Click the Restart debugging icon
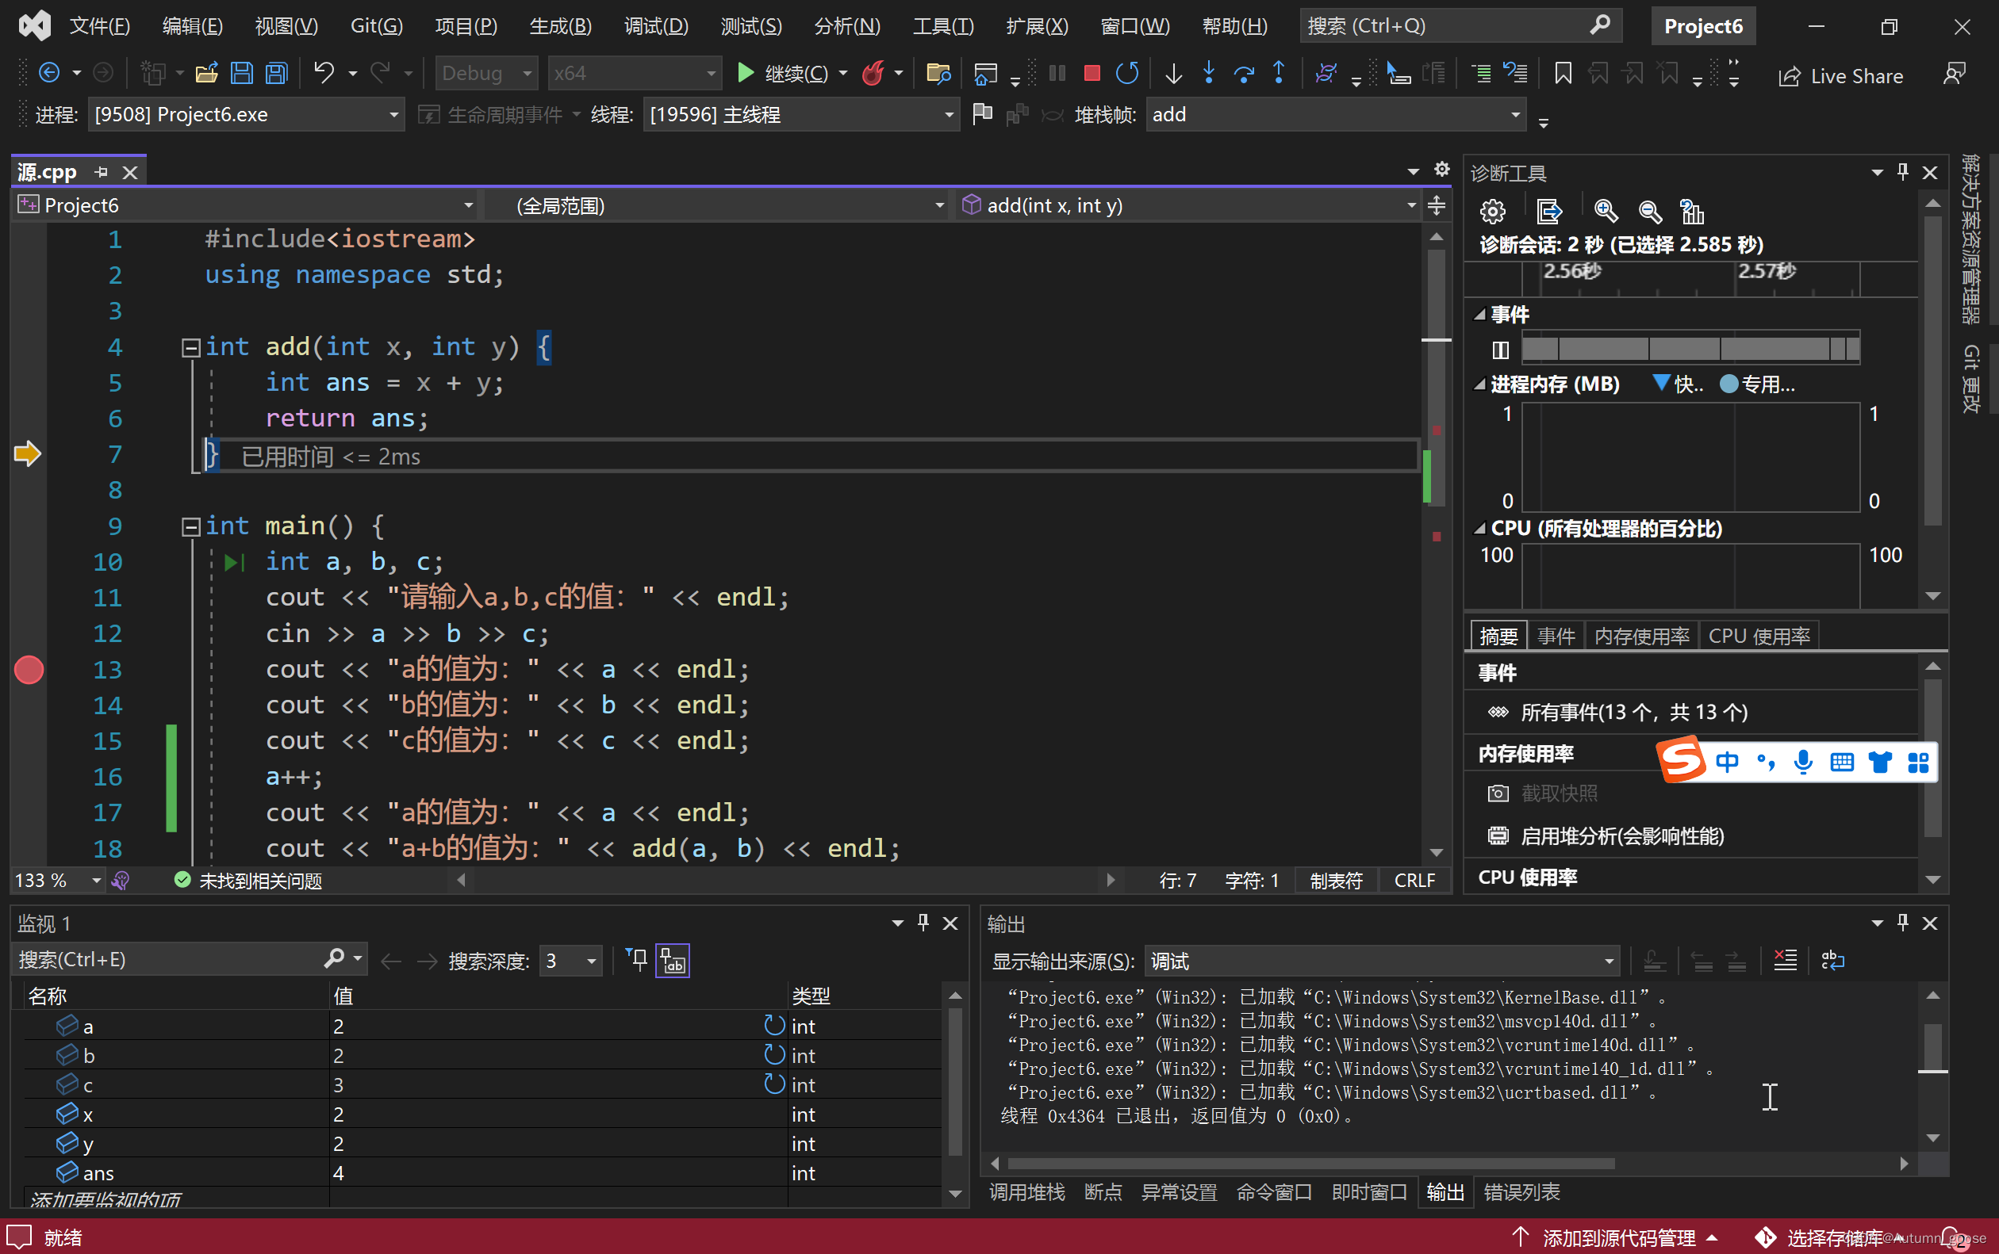1999x1254 pixels. point(1127,74)
